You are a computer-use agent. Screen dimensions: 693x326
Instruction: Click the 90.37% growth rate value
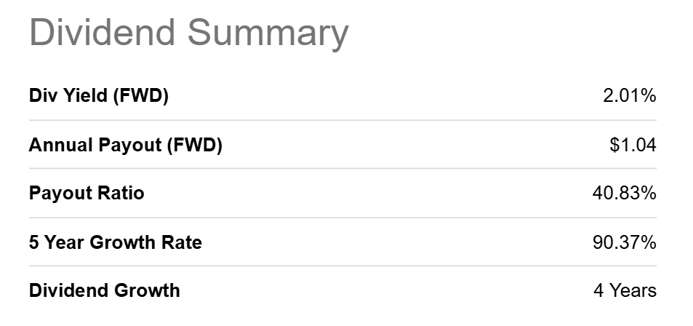coord(625,242)
